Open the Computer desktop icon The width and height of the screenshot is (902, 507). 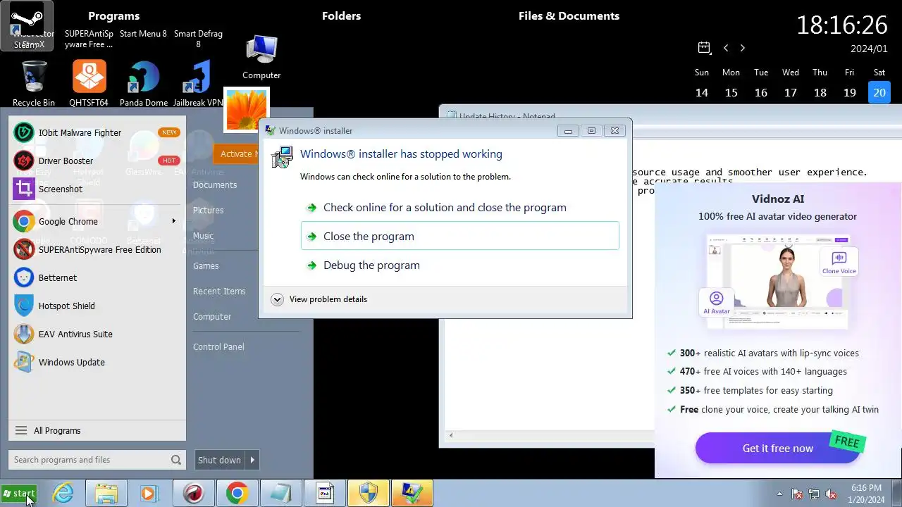[261, 56]
